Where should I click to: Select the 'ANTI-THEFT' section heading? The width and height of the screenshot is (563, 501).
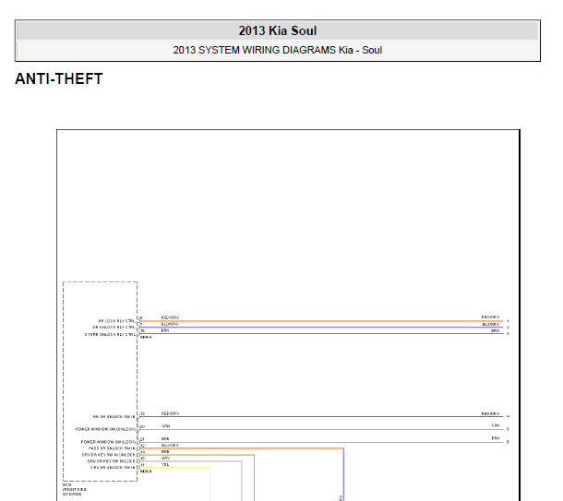click(59, 79)
